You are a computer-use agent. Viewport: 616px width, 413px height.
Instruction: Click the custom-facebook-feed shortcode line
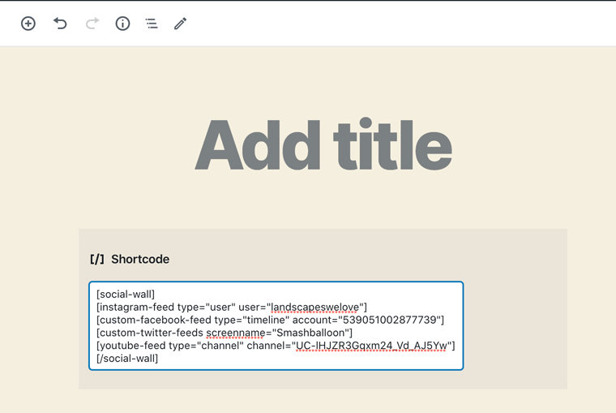(270, 320)
